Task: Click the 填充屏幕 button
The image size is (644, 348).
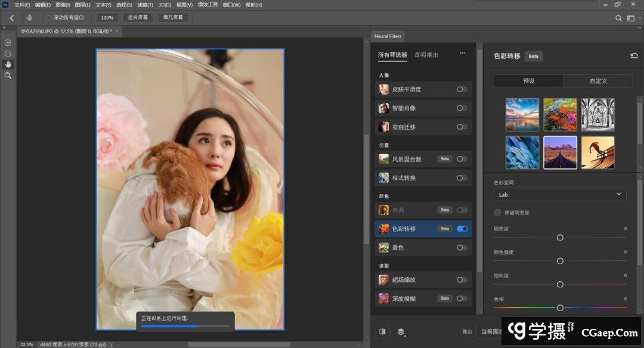Action: [173, 18]
